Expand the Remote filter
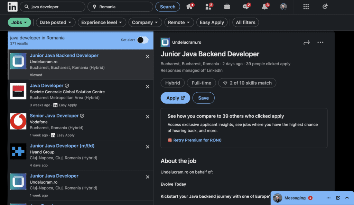This screenshot has width=354, height=205. [x=179, y=22]
